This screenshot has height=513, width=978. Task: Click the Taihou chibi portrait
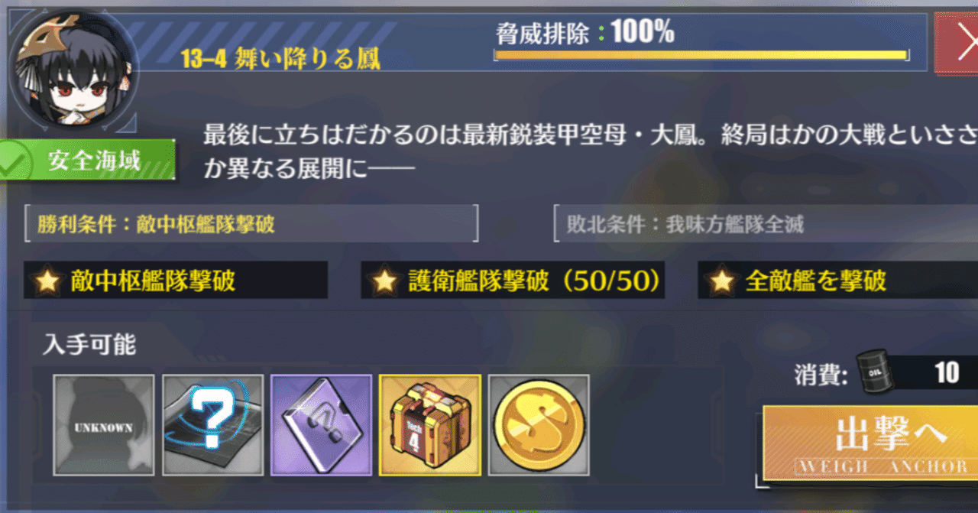pos(73,70)
